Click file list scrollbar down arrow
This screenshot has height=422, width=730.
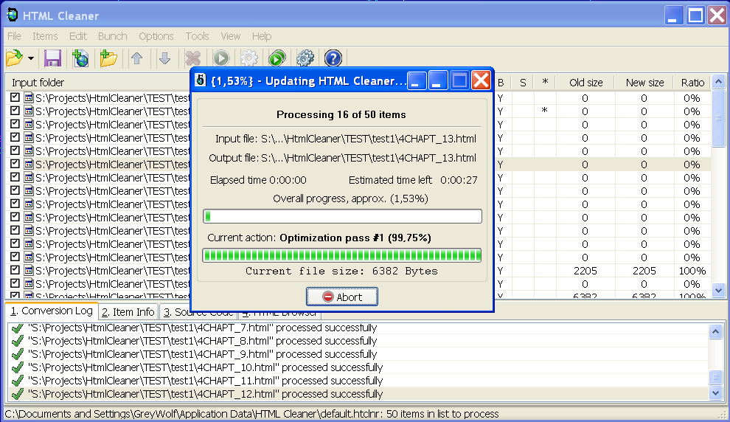[718, 290]
